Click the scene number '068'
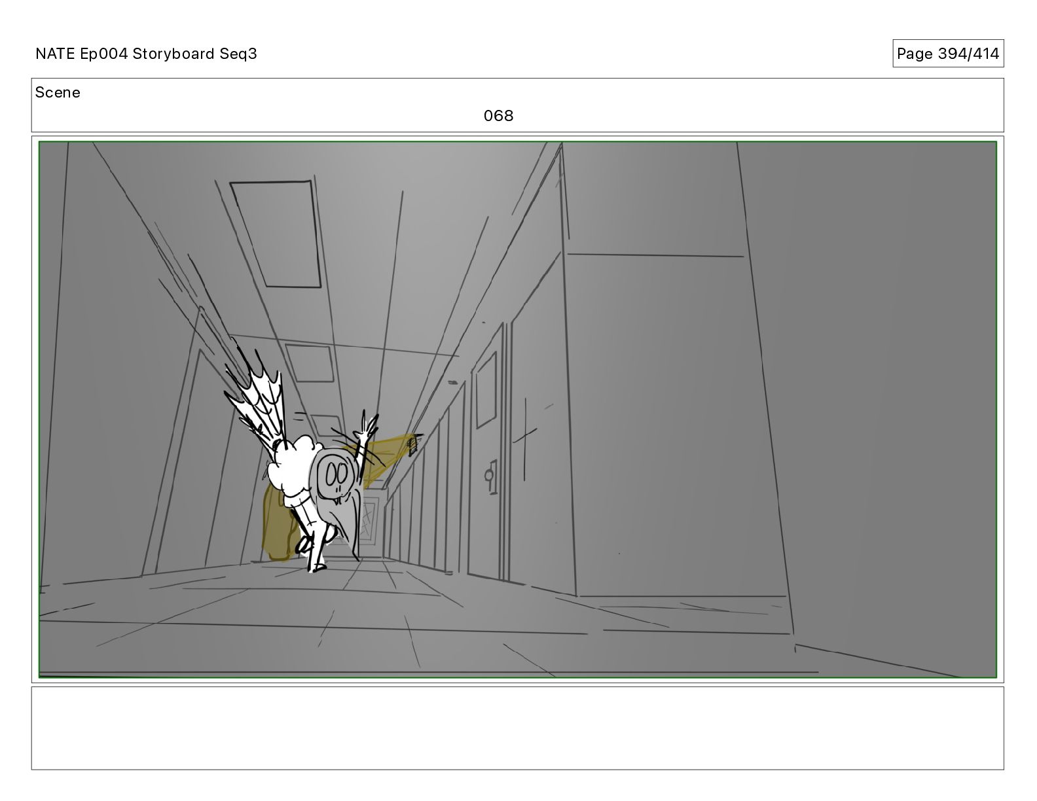Screen dimensions: 1037x801 pos(498,116)
